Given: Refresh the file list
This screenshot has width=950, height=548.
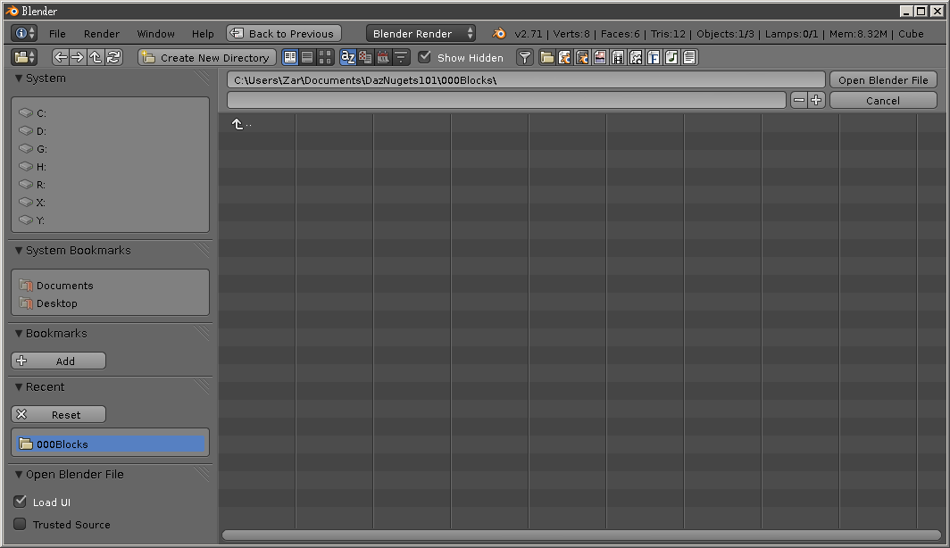Looking at the screenshot, I should (x=113, y=57).
